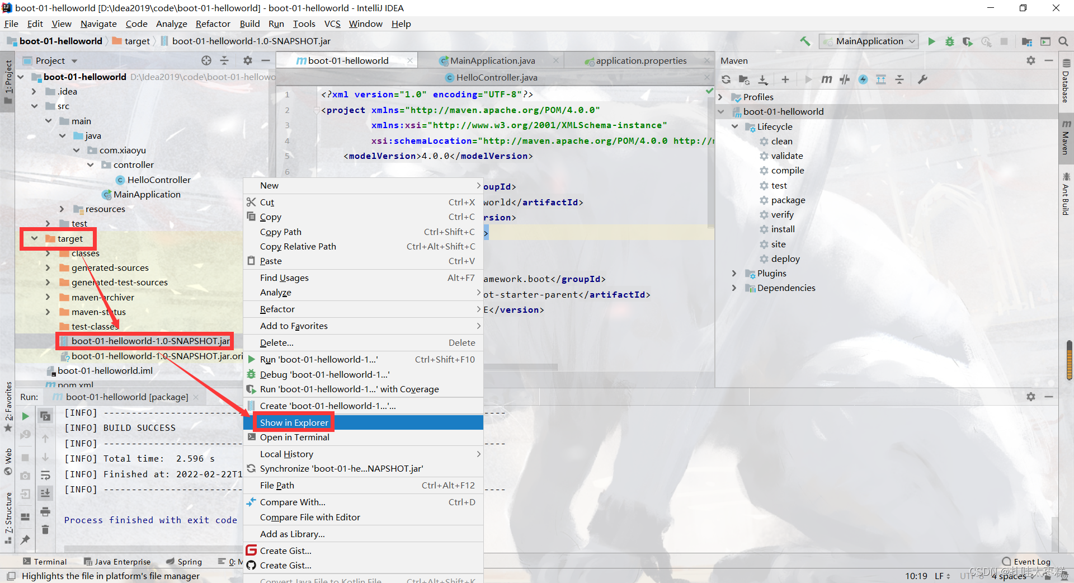
Task: Open Ant Build side tool window
Action: pos(1066,195)
